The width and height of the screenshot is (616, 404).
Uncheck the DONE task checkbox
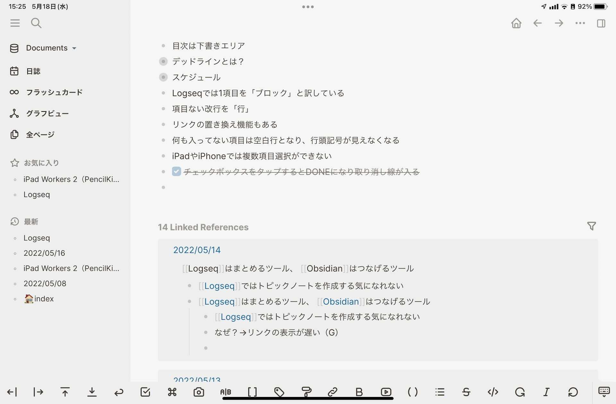click(176, 172)
